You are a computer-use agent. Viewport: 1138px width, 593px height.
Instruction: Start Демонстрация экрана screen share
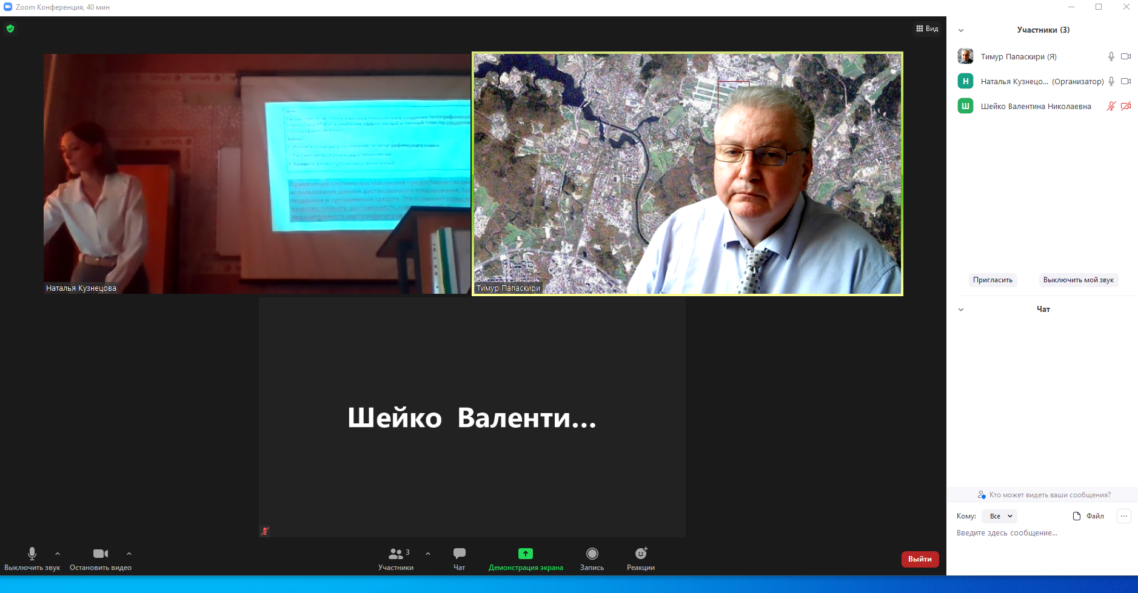pyautogui.click(x=526, y=559)
